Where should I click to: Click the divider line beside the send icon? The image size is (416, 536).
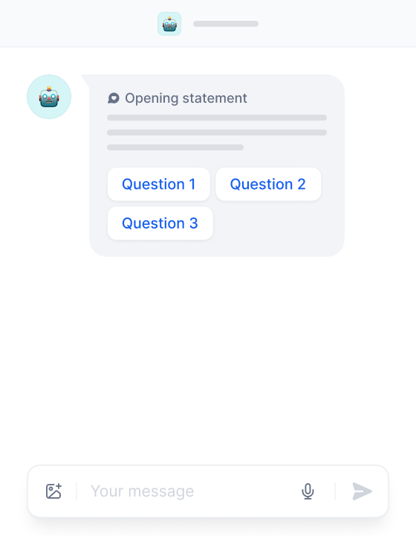tap(335, 491)
